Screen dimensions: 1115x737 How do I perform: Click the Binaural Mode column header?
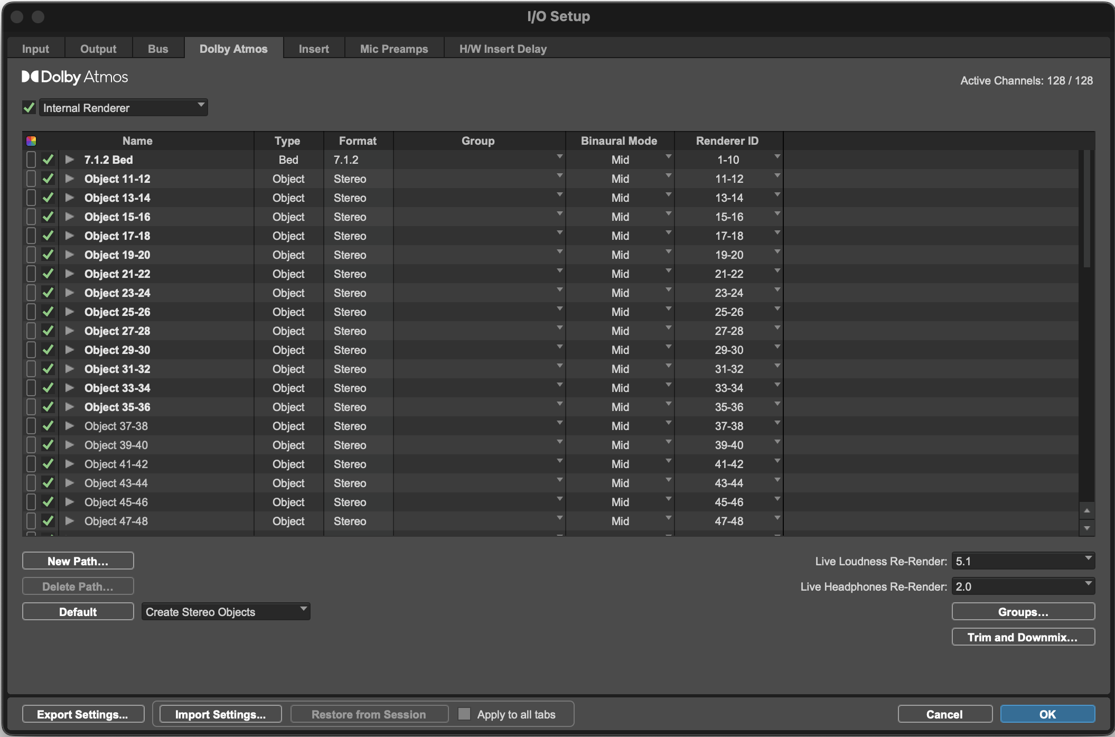(x=619, y=141)
